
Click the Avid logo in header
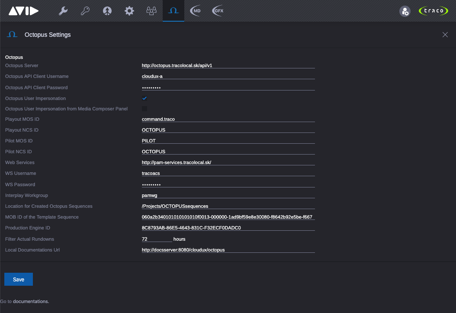(23, 11)
